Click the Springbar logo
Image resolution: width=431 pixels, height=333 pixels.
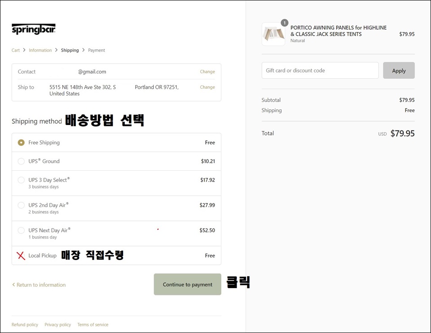coord(34,29)
